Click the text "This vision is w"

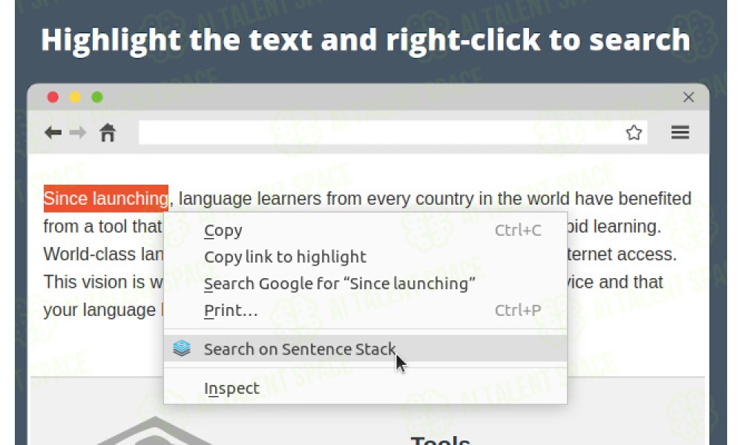(103, 283)
